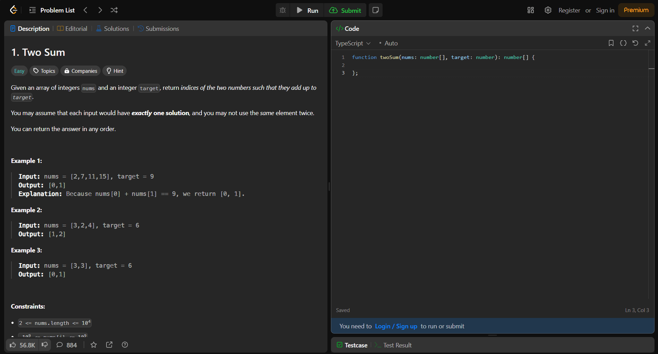Open the sticky note pad
658x354 pixels.
tap(375, 10)
